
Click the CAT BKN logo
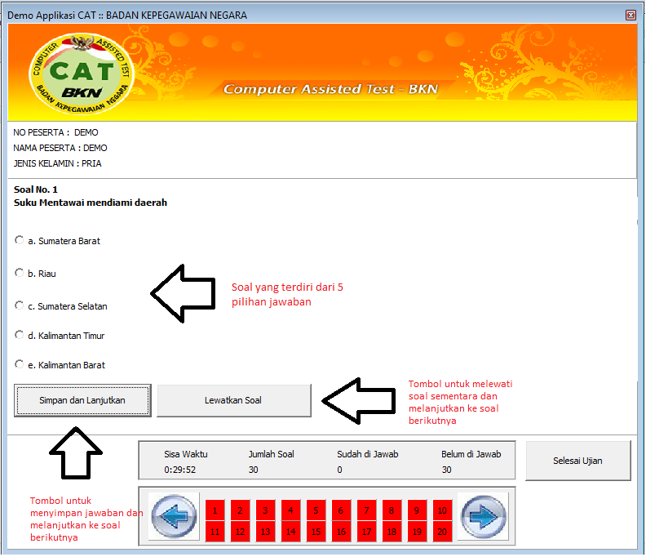pos(82,74)
